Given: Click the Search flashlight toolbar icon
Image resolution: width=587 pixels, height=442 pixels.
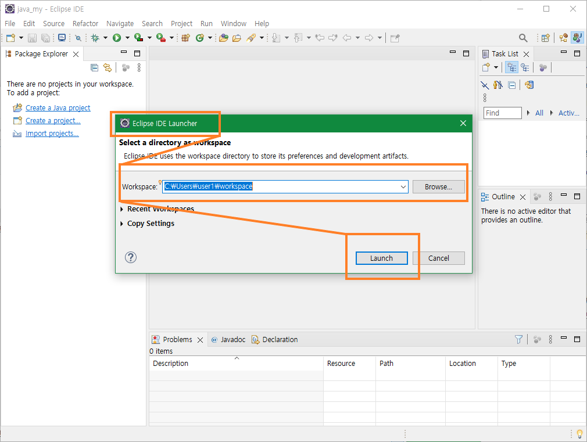Looking at the screenshot, I should pyautogui.click(x=251, y=38).
